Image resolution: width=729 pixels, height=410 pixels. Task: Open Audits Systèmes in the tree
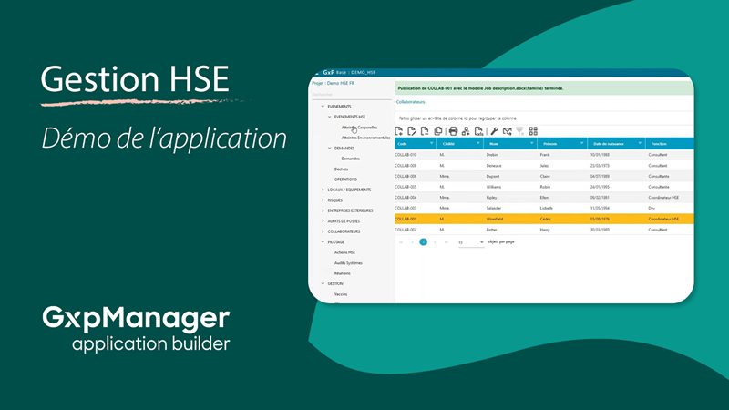pos(348,263)
